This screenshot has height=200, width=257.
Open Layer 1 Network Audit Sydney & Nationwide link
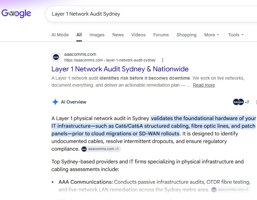(x=120, y=69)
